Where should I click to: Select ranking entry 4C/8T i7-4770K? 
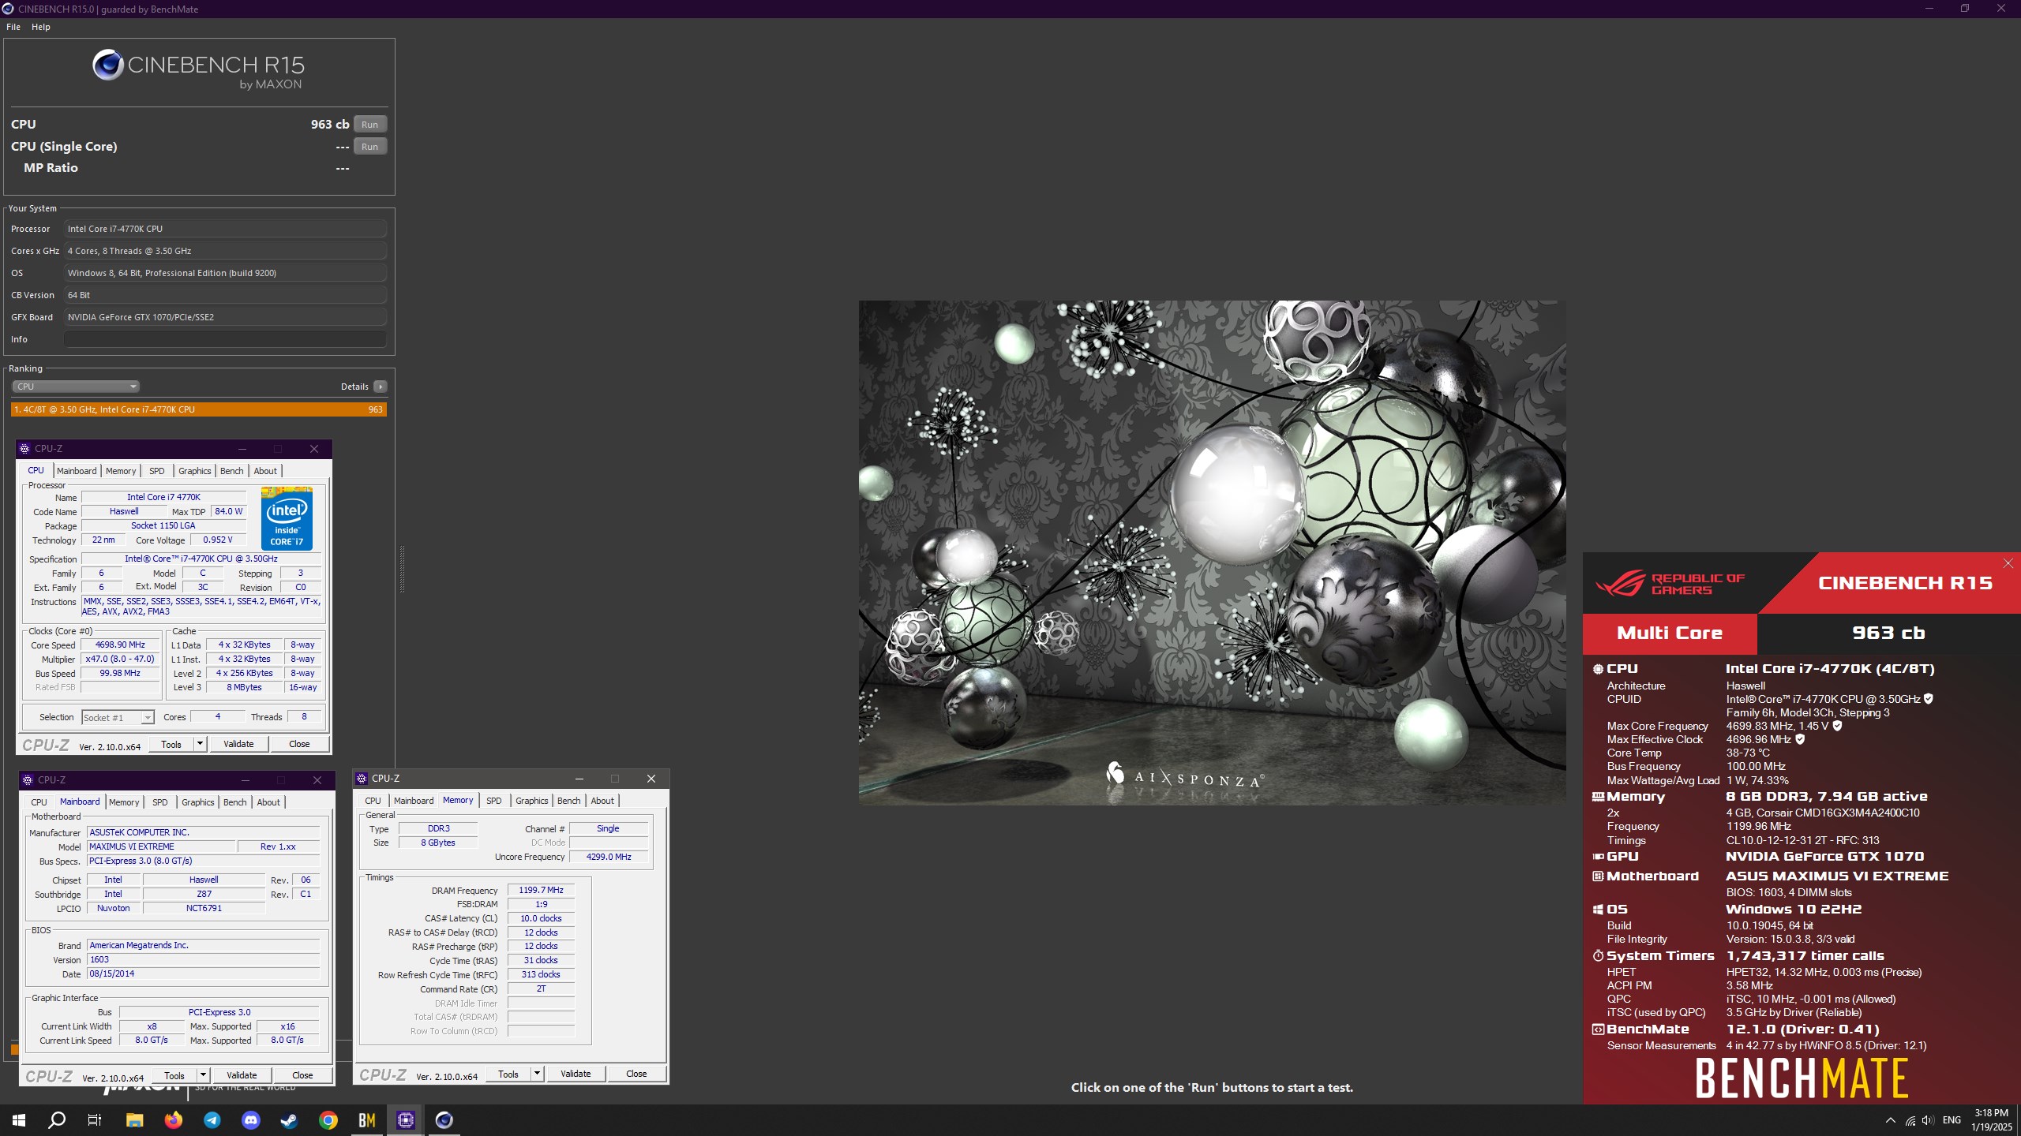coord(199,409)
